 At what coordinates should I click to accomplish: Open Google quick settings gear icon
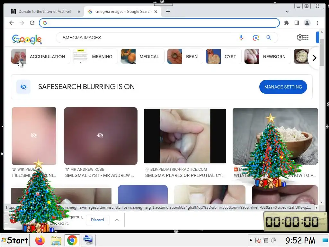(x=300, y=37)
